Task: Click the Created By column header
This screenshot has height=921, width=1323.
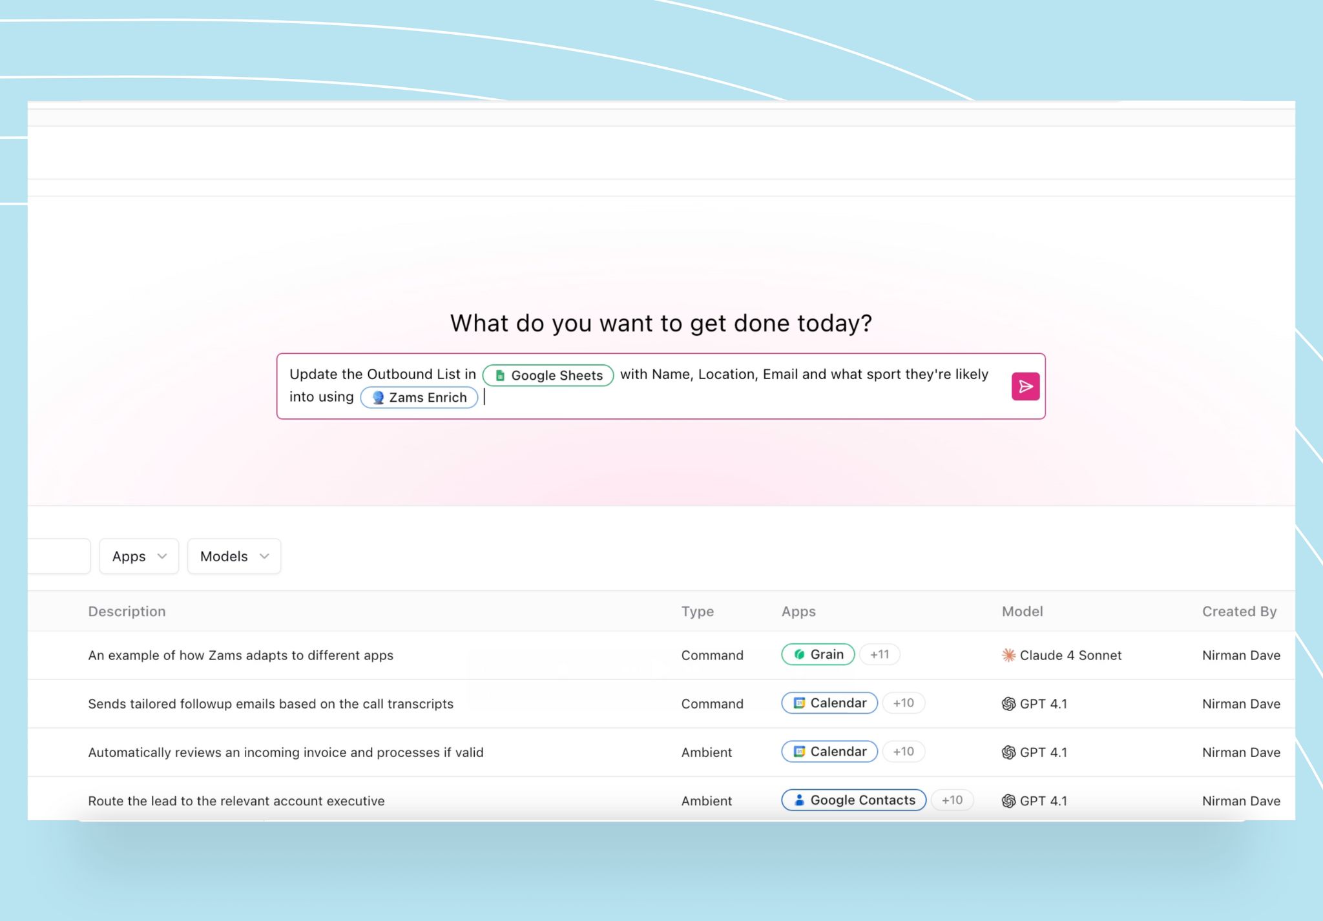Action: pyautogui.click(x=1238, y=611)
